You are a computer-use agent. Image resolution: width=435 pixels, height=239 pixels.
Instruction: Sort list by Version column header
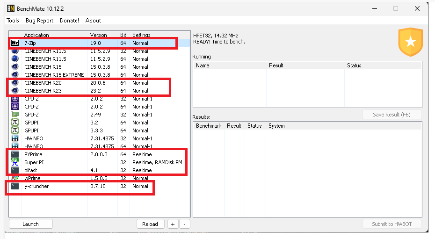99,35
